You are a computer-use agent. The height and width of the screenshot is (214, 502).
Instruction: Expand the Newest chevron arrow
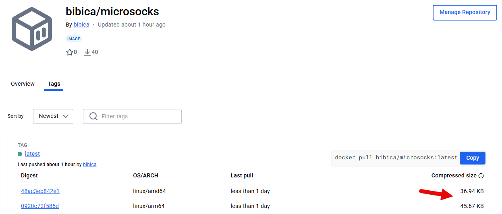coord(66,116)
